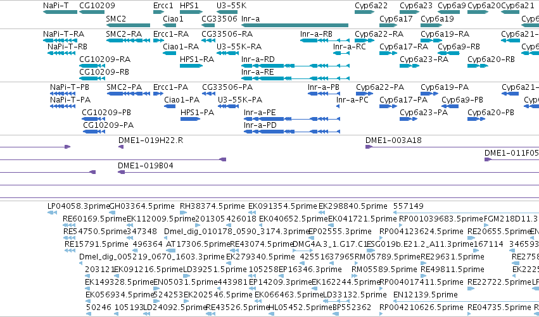Click the Cyp6a23 gene label
Screen dimensions: 539x317
click(x=416, y=6)
